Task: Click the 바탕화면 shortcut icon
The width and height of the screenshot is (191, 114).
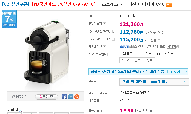Action: (x=14, y=97)
